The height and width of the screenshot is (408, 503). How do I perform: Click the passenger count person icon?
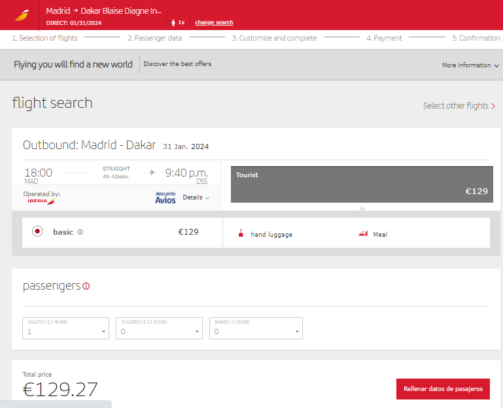pos(173,22)
